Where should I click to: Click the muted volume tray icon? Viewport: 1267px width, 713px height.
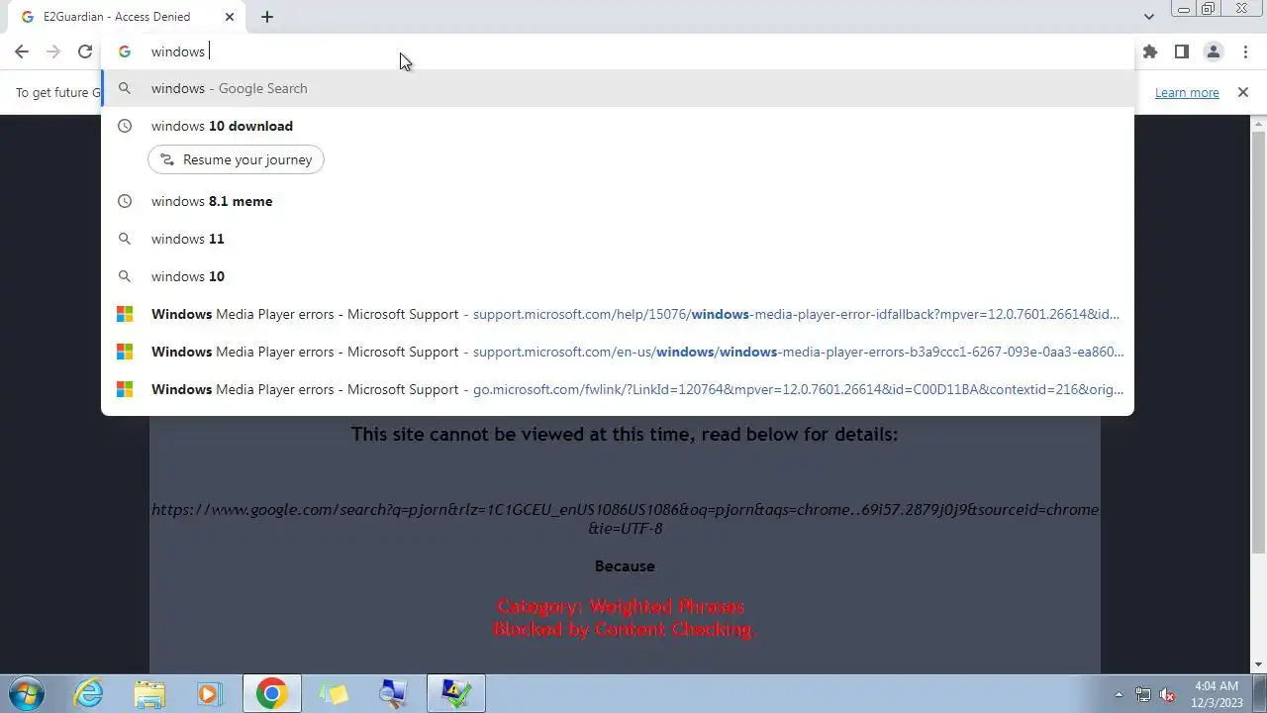[1167, 694]
